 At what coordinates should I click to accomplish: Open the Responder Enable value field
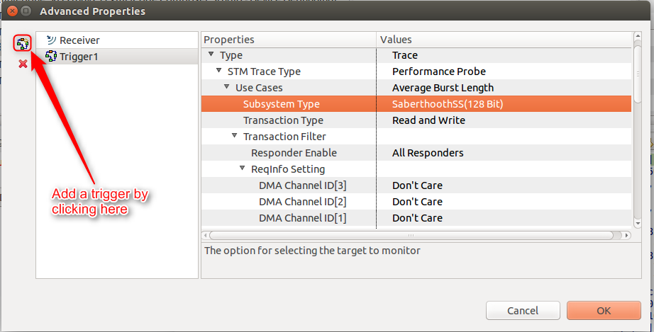point(504,153)
